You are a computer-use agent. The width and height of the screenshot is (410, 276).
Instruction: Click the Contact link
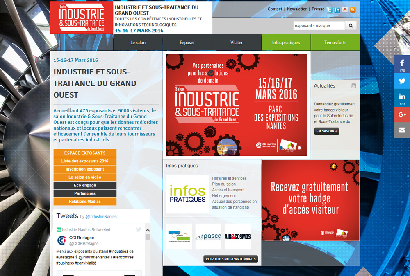[x=275, y=9]
